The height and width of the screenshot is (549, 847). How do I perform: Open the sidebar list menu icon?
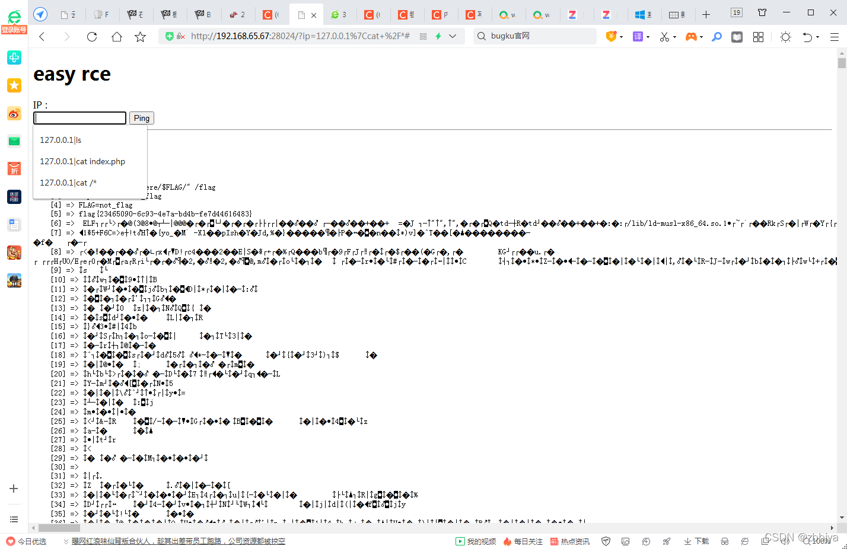14,519
